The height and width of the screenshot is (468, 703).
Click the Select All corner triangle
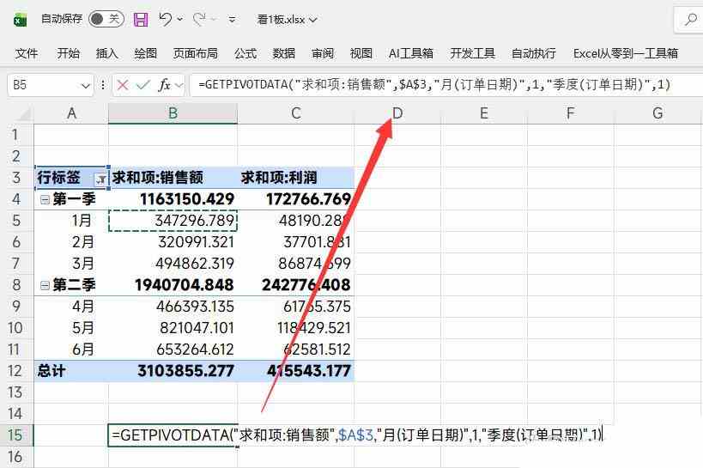coord(23,114)
